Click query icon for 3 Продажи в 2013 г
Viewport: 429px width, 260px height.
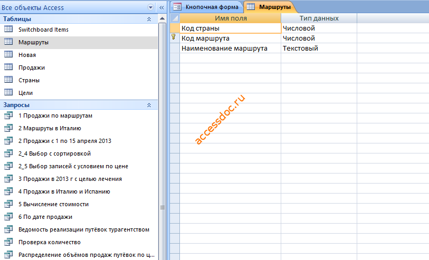click(x=8, y=179)
